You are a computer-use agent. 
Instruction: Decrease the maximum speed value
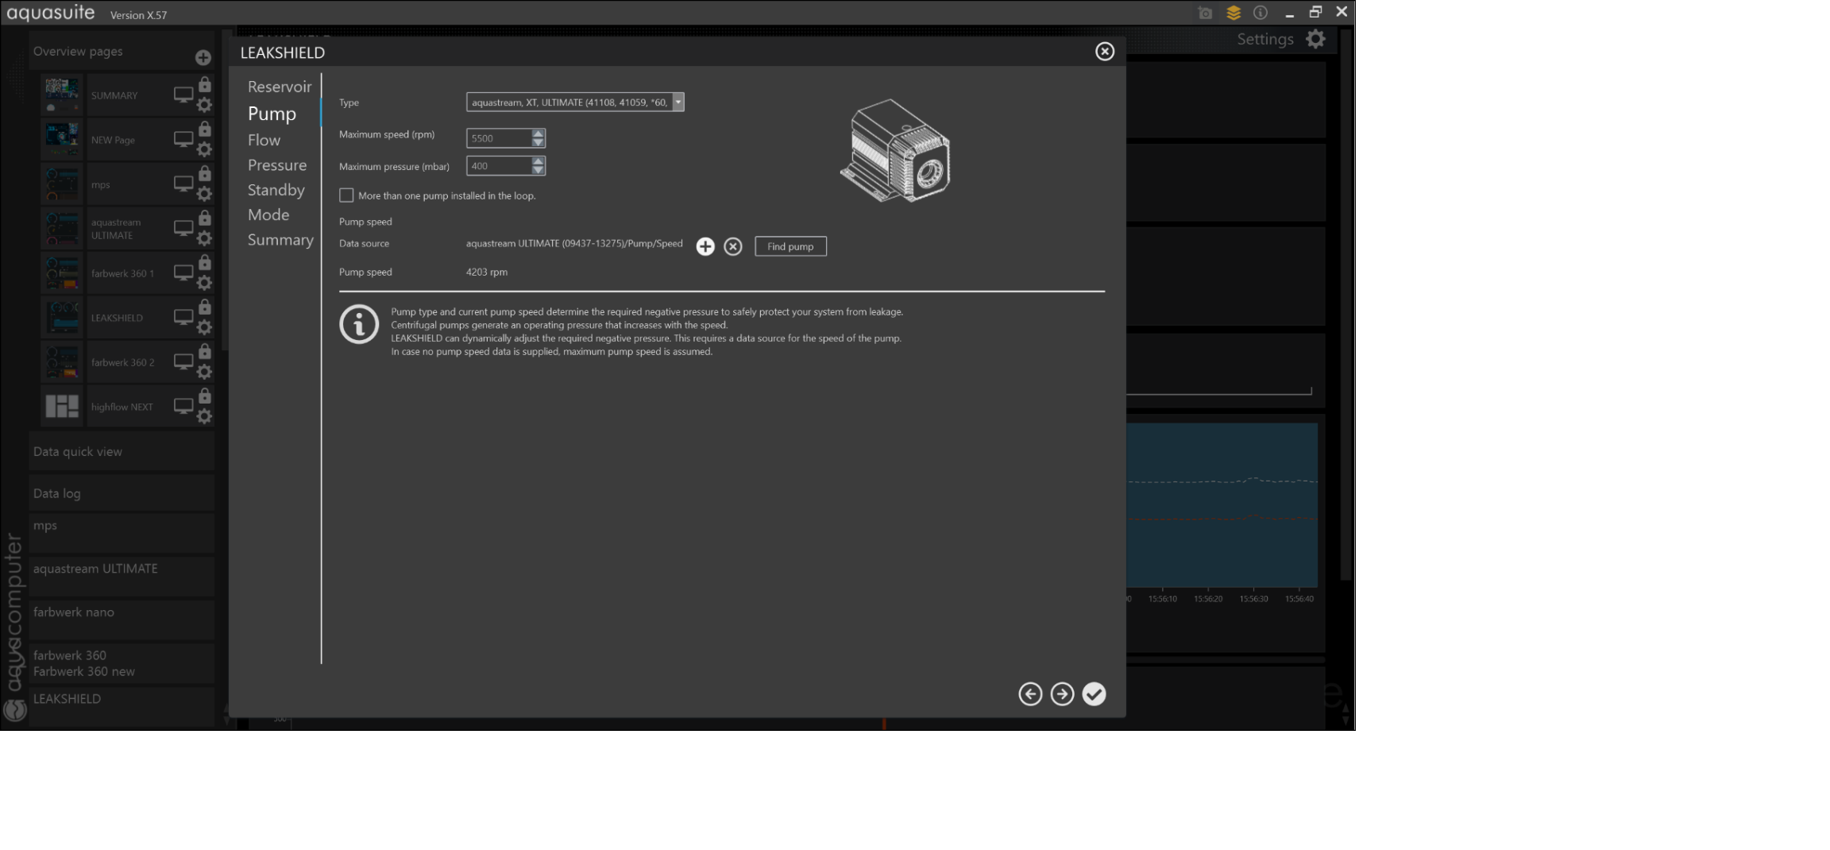pyautogui.click(x=539, y=143)
